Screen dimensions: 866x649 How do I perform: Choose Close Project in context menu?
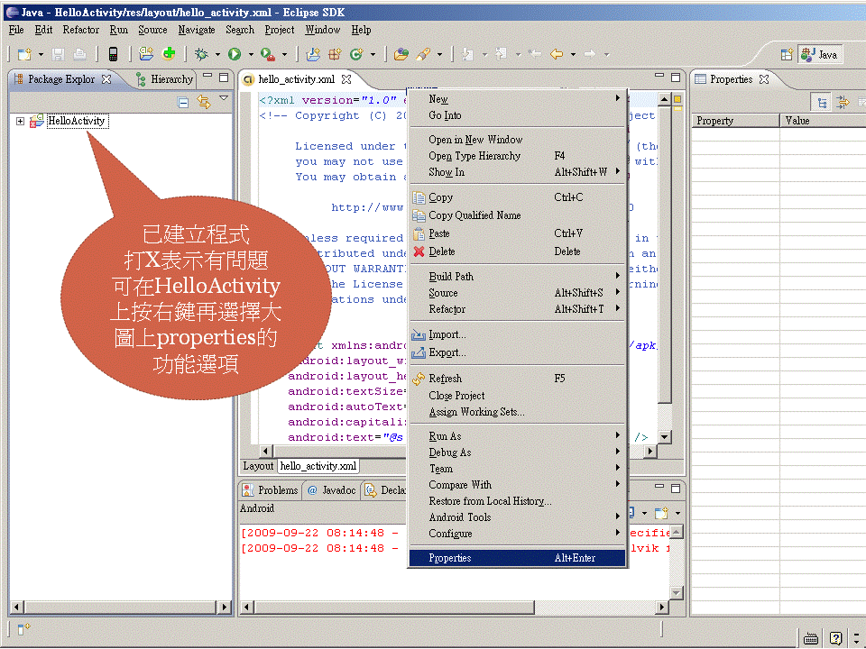(x=518, y=396)
